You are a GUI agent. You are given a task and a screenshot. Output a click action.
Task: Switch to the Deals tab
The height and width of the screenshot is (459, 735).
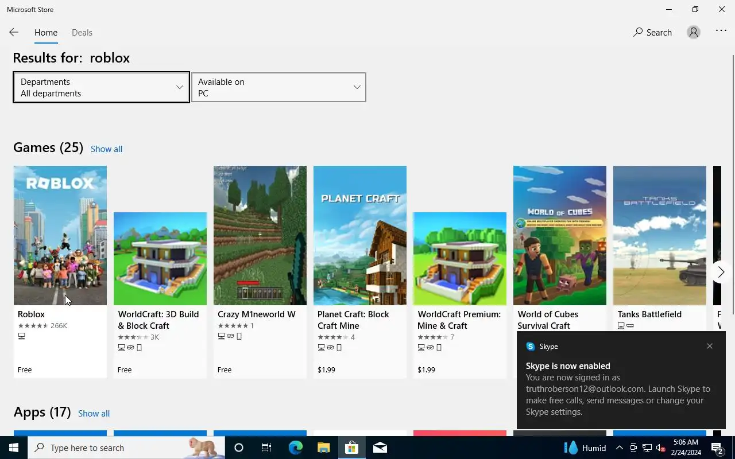82,33
